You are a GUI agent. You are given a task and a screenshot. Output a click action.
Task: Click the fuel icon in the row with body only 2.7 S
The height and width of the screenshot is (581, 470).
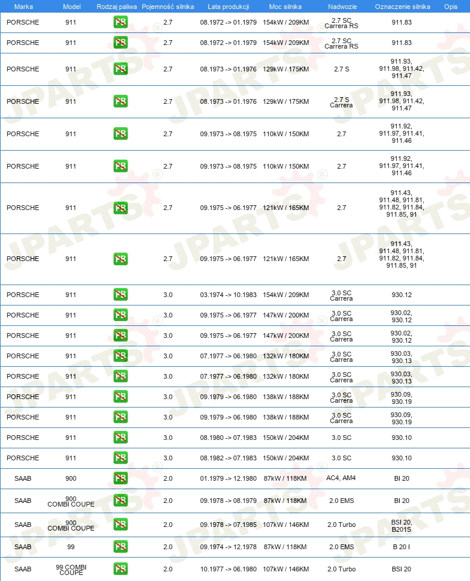[x=121, y=69]
